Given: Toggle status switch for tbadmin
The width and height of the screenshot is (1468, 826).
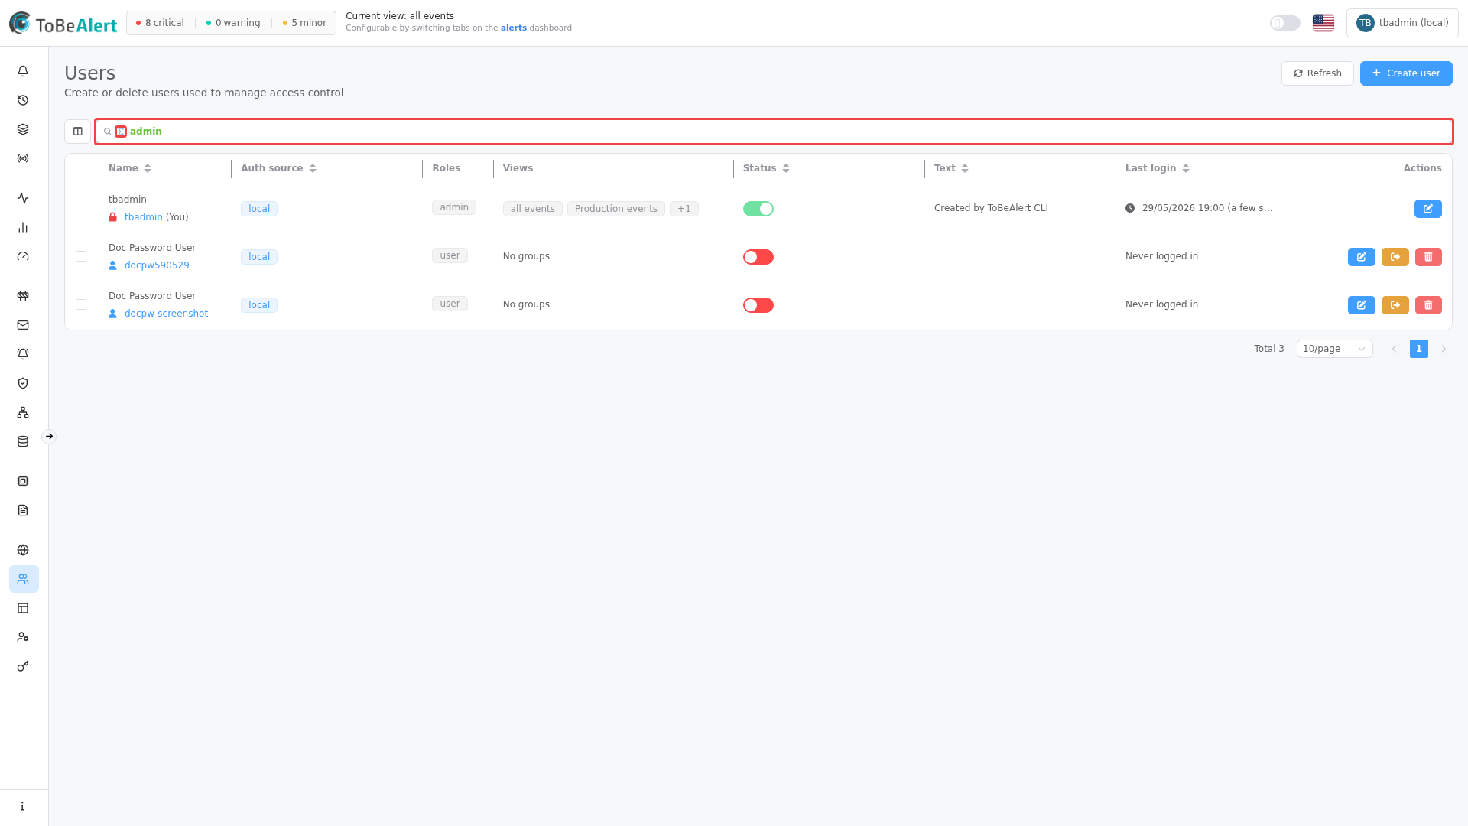Looking at the screenshot, I should coord(758,209).
